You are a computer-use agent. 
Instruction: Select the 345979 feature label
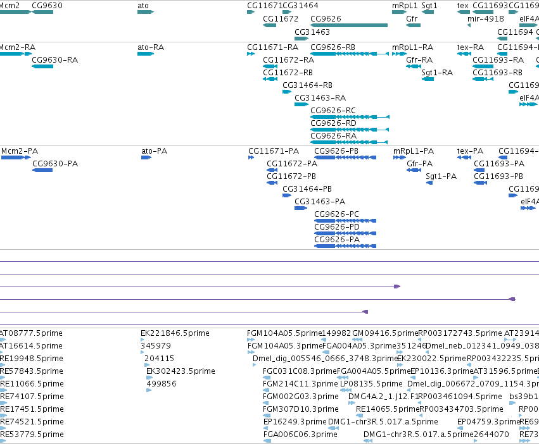(x=156, y=345)
